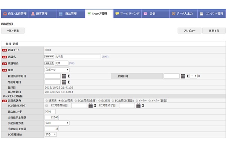
Task: Click the 店舗名 text field
Action: (78, 57)
